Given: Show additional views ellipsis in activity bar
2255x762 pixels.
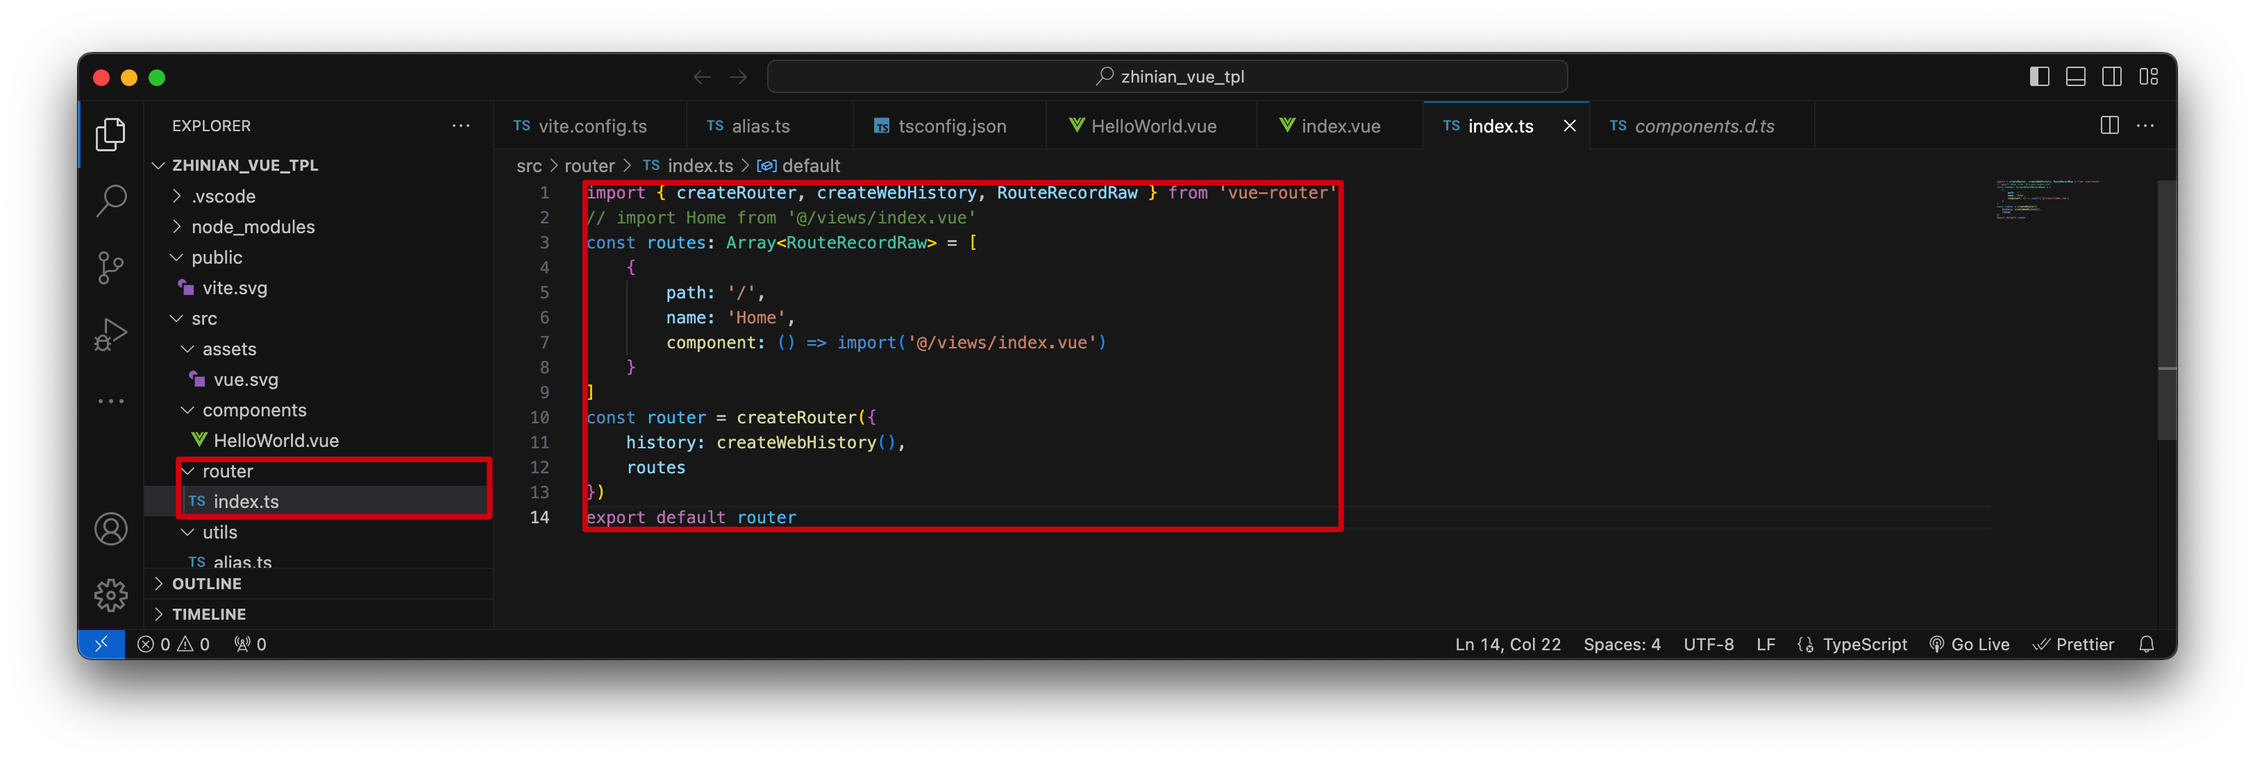Looking at the screenshot, I should (110, 400).
